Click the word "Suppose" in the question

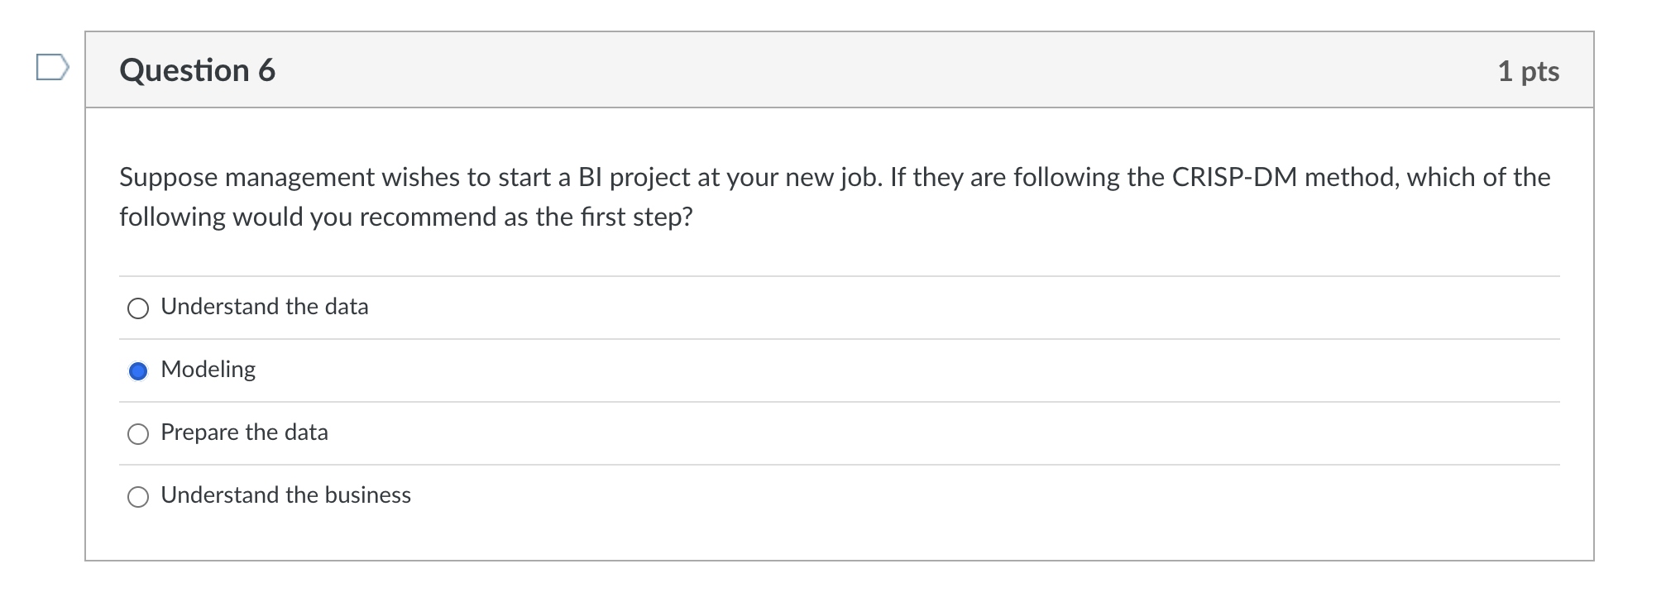tap(169, 178)
